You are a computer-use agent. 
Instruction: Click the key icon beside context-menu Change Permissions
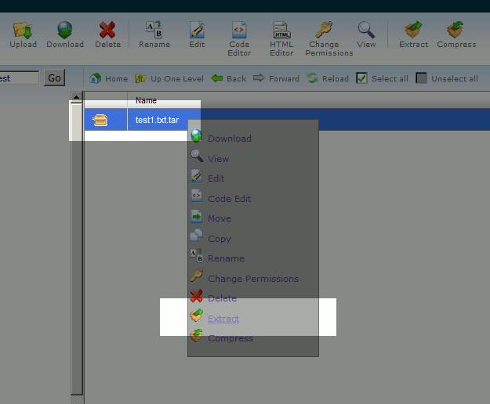point(197,276)
